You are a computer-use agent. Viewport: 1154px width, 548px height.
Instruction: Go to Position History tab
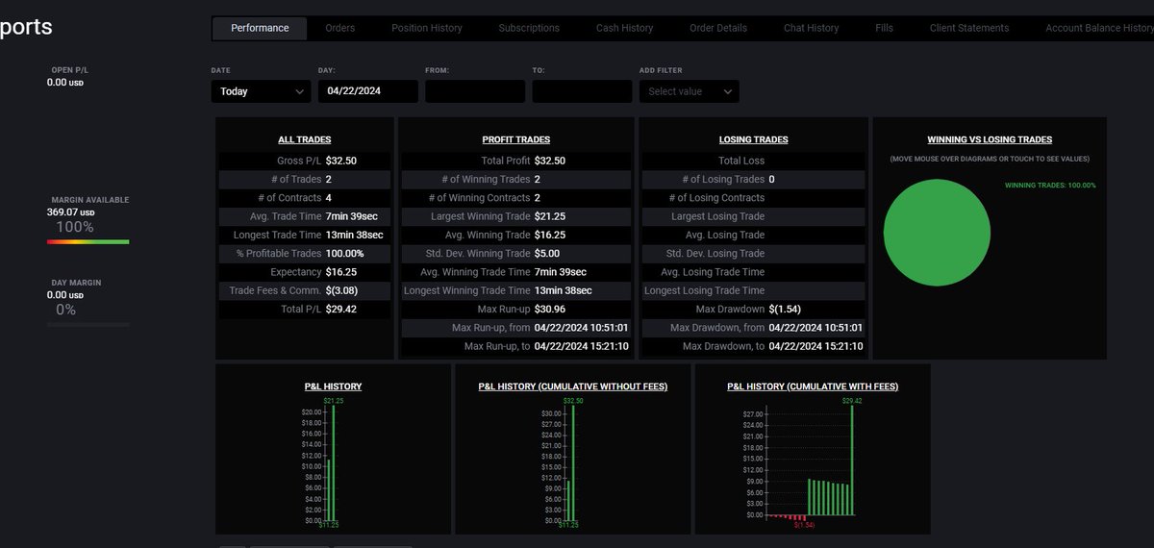[427, 28]
